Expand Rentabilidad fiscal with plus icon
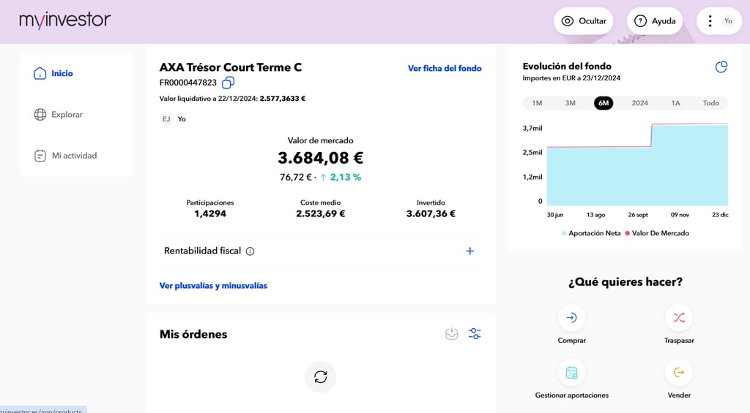 469,251
